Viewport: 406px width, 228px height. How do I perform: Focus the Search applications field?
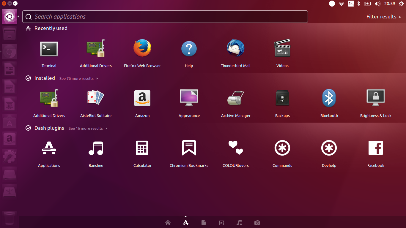pyautogui.click(x=165, y=17)
